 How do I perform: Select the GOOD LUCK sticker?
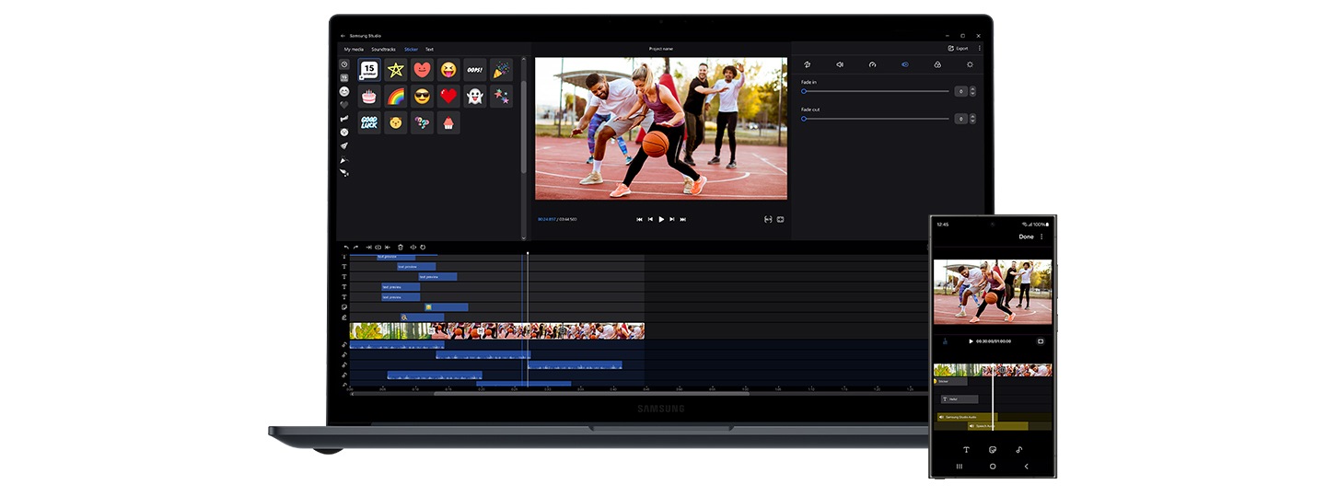pyautogui.click(x=369, y=122)
